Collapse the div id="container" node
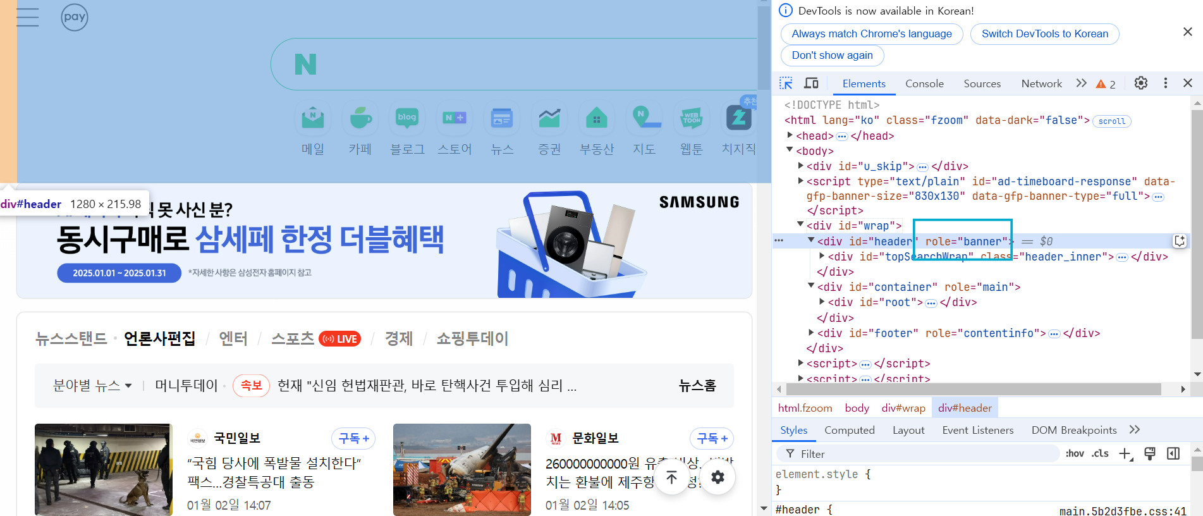 point(811,286)
